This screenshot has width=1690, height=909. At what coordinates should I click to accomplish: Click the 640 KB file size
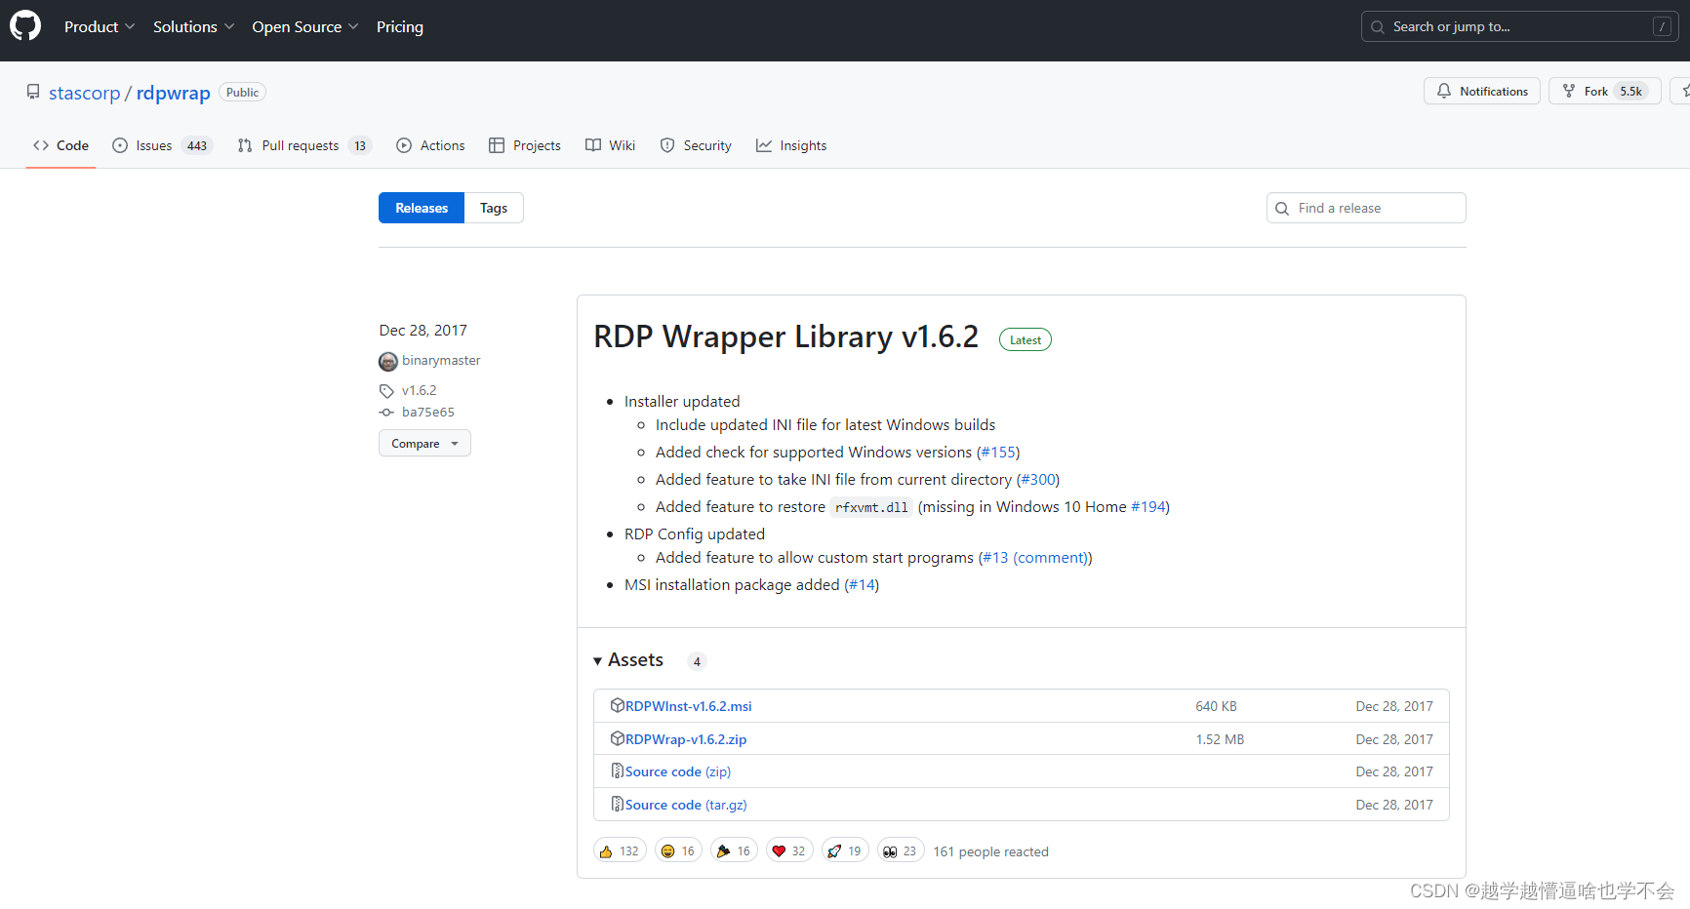pyautogui.click(x=1216, y=706)
